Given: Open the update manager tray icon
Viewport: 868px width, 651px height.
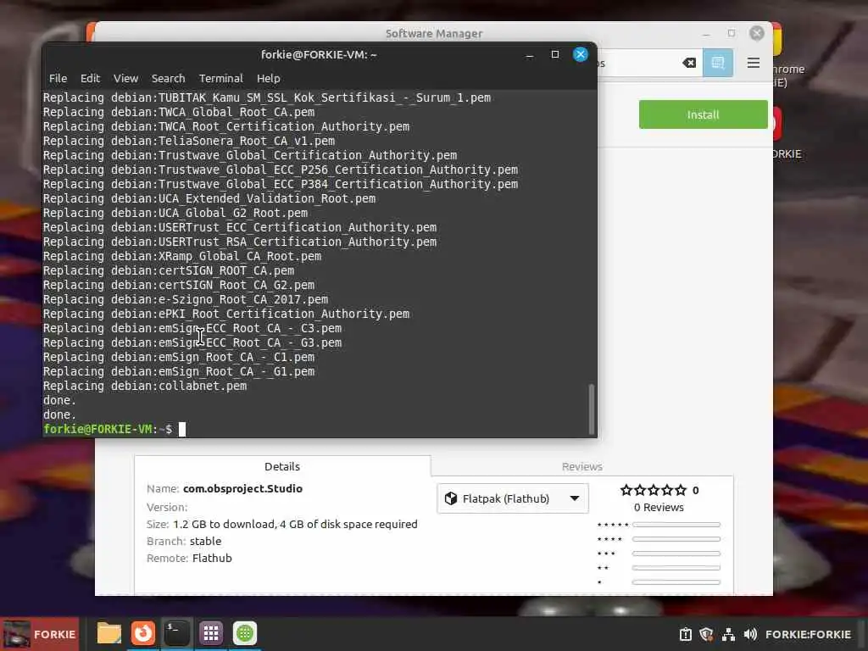Looking at the screenshot, I should pyautogui.click(x=685, y=634).
